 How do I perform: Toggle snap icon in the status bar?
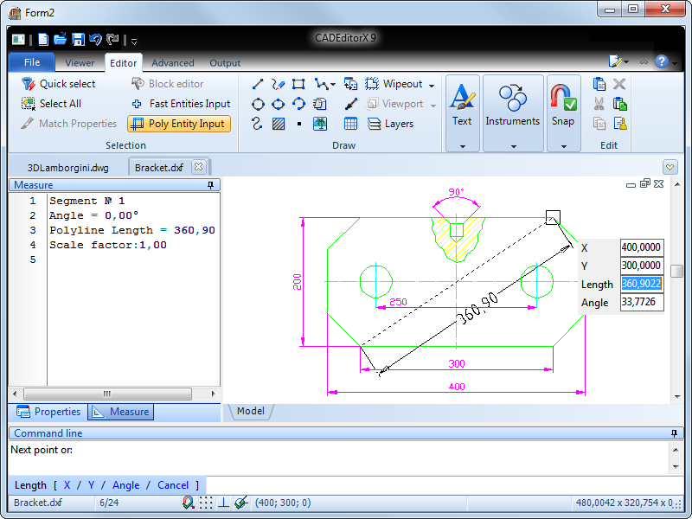click(x=189, y=503)
